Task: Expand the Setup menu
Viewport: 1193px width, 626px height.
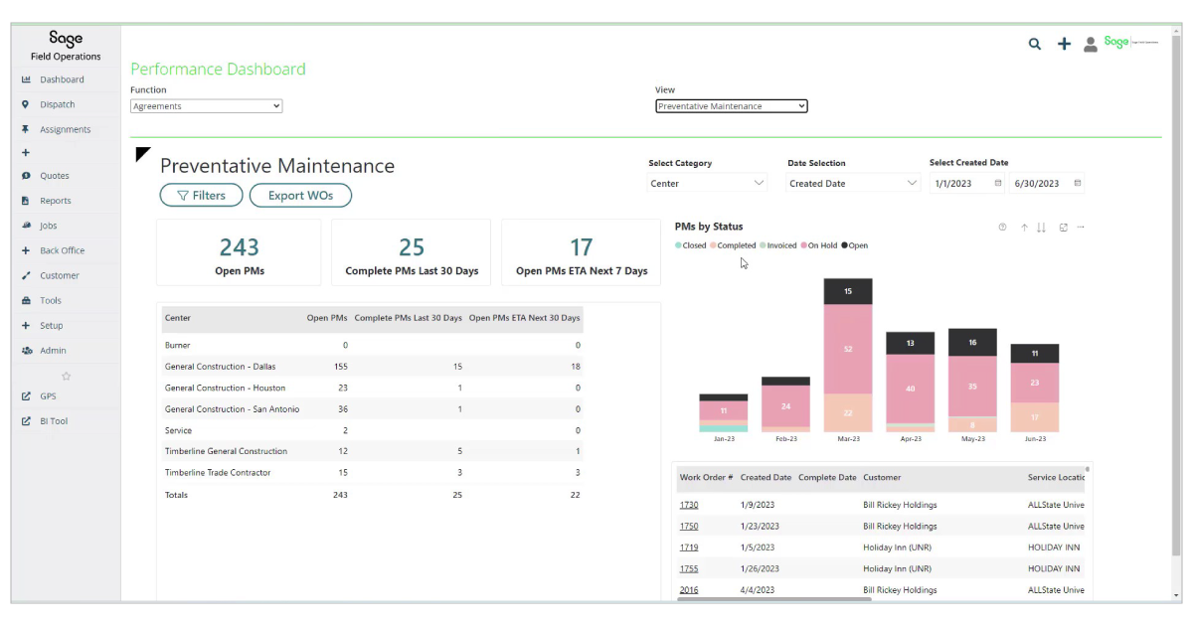Action: point(51,325)
